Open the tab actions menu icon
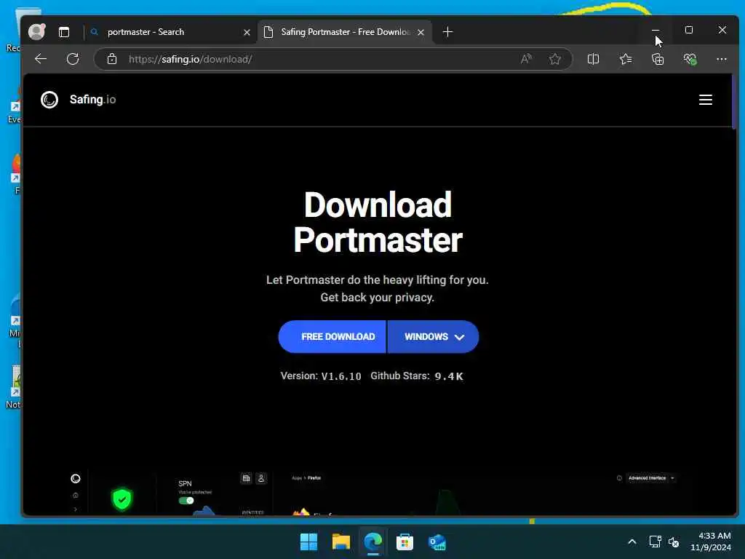This screenshot has width=745, height=559. click(64, 32)
